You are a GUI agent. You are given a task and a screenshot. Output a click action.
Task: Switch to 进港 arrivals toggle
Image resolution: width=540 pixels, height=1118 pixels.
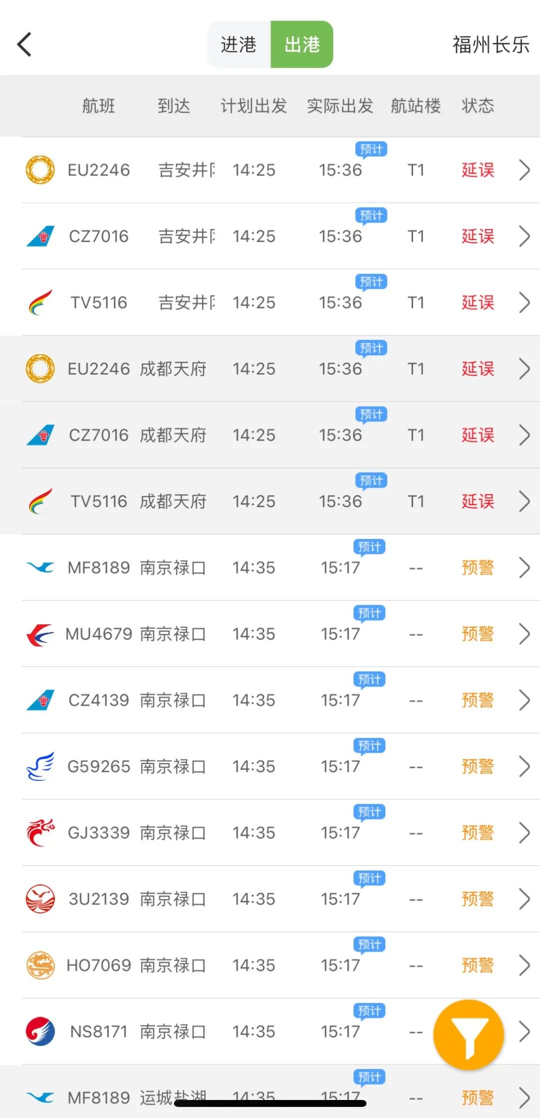click(x=239, y=45)
